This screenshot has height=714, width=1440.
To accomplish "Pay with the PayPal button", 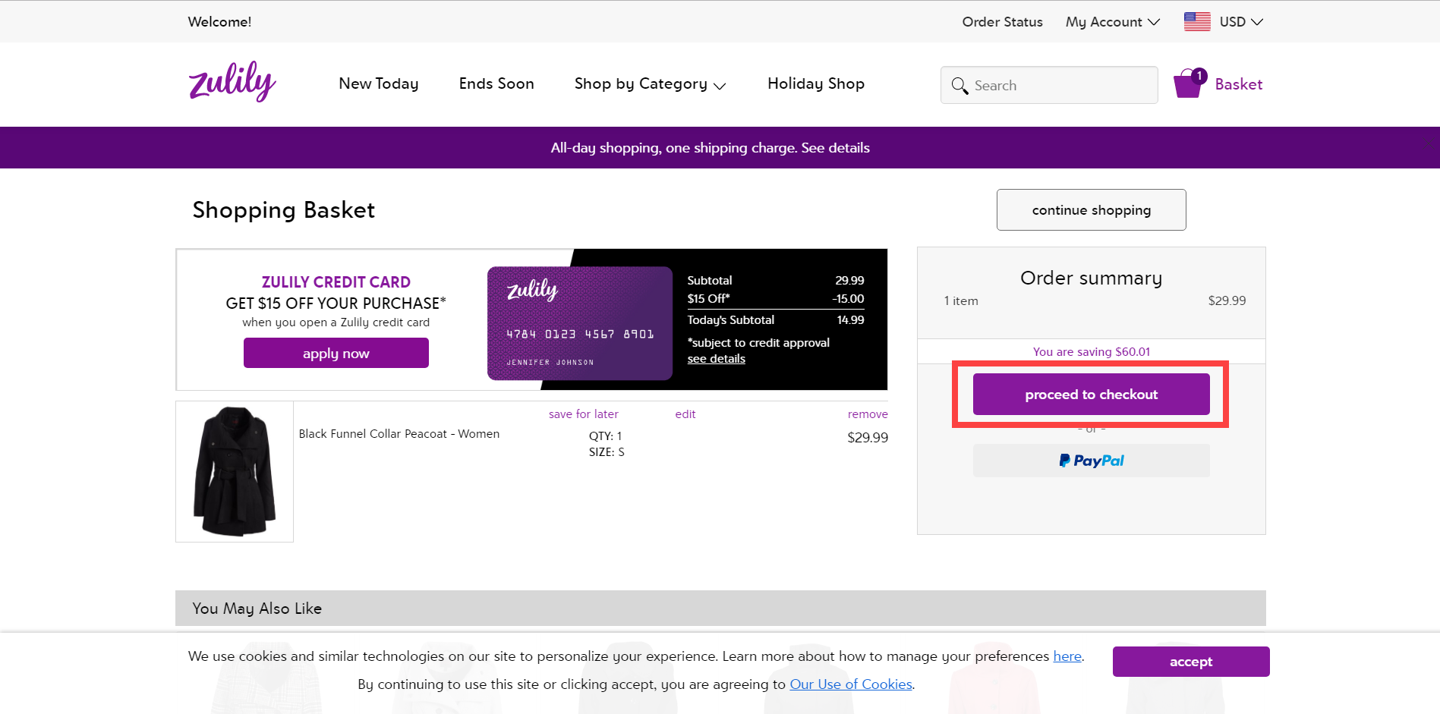I will click(x=1091, y=461).
